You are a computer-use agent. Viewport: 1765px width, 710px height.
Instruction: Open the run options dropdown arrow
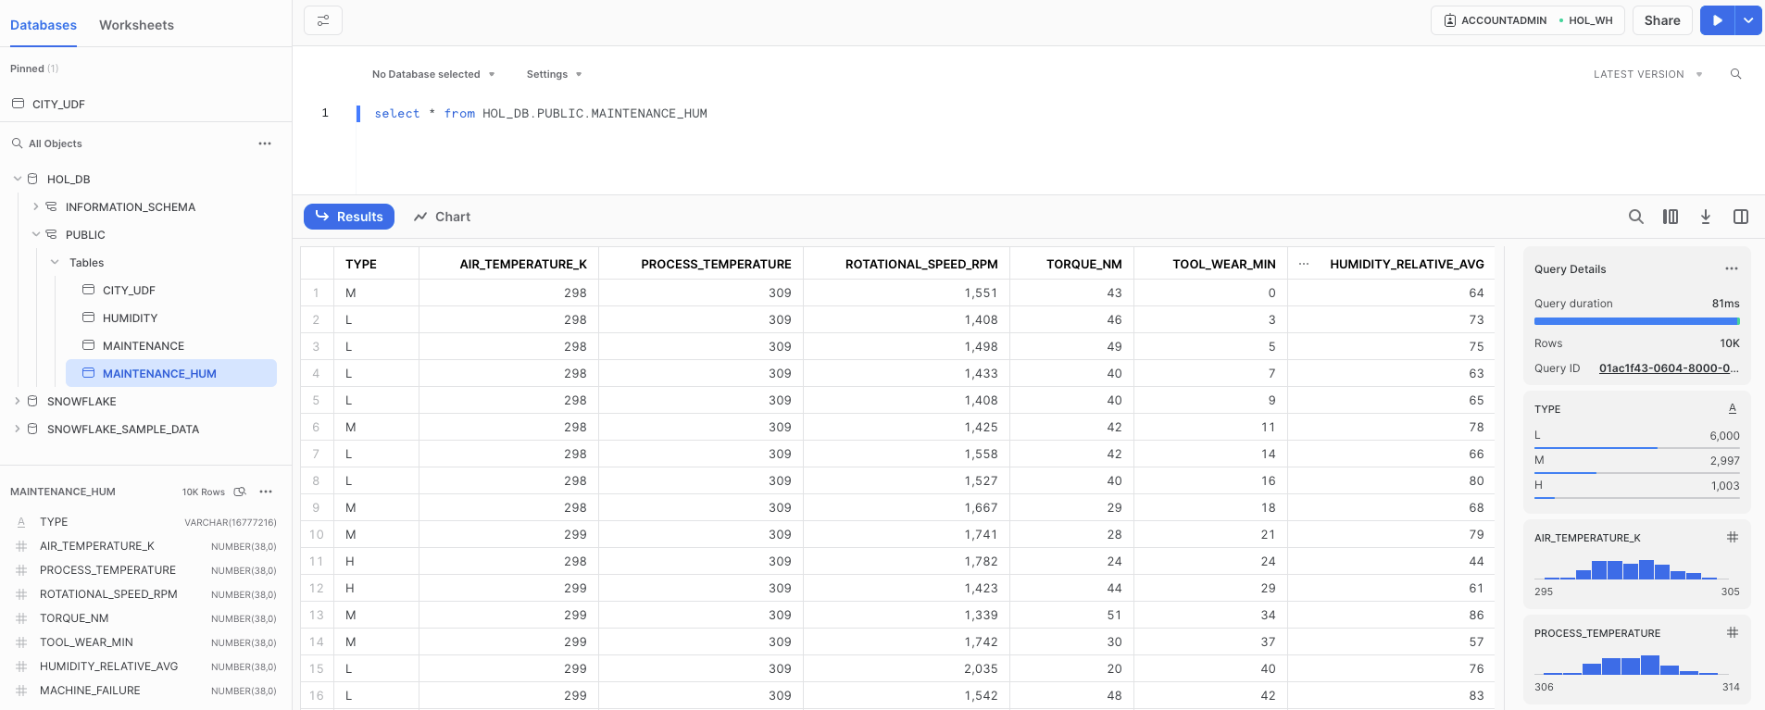coord(1748,20)
